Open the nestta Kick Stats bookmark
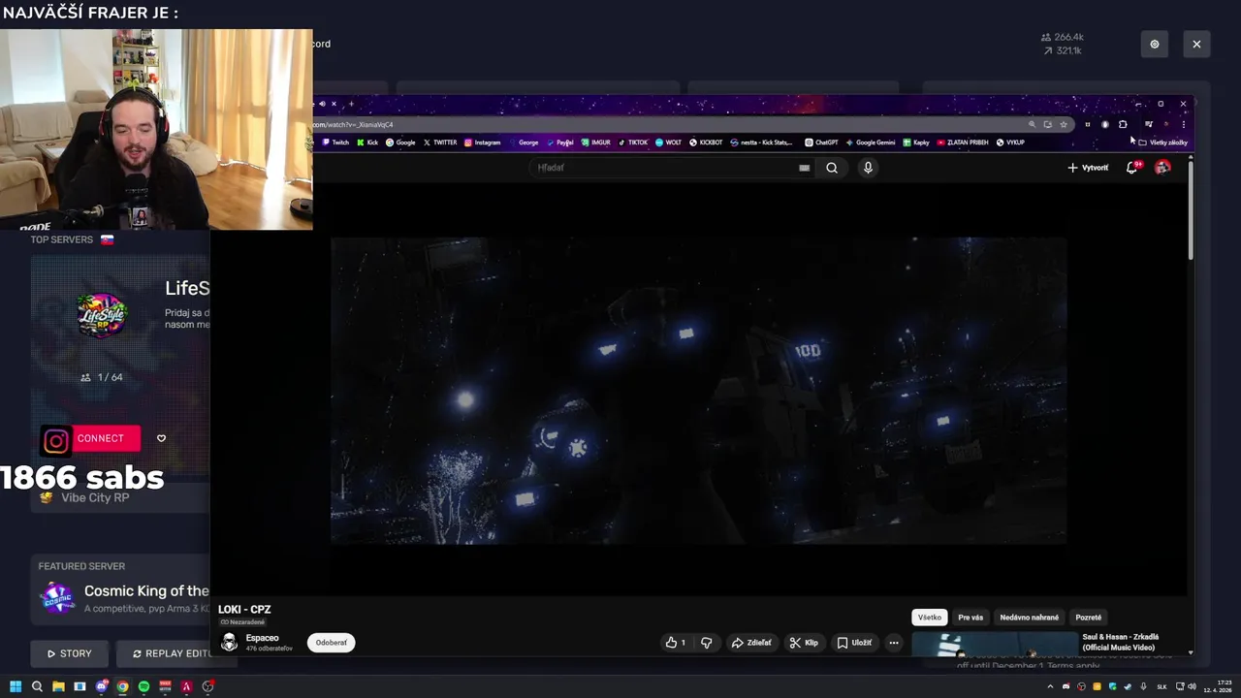The image size is (1241, 698). [761, 143]
